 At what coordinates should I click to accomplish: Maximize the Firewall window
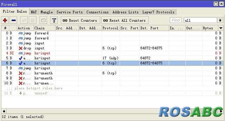point(216,4)
